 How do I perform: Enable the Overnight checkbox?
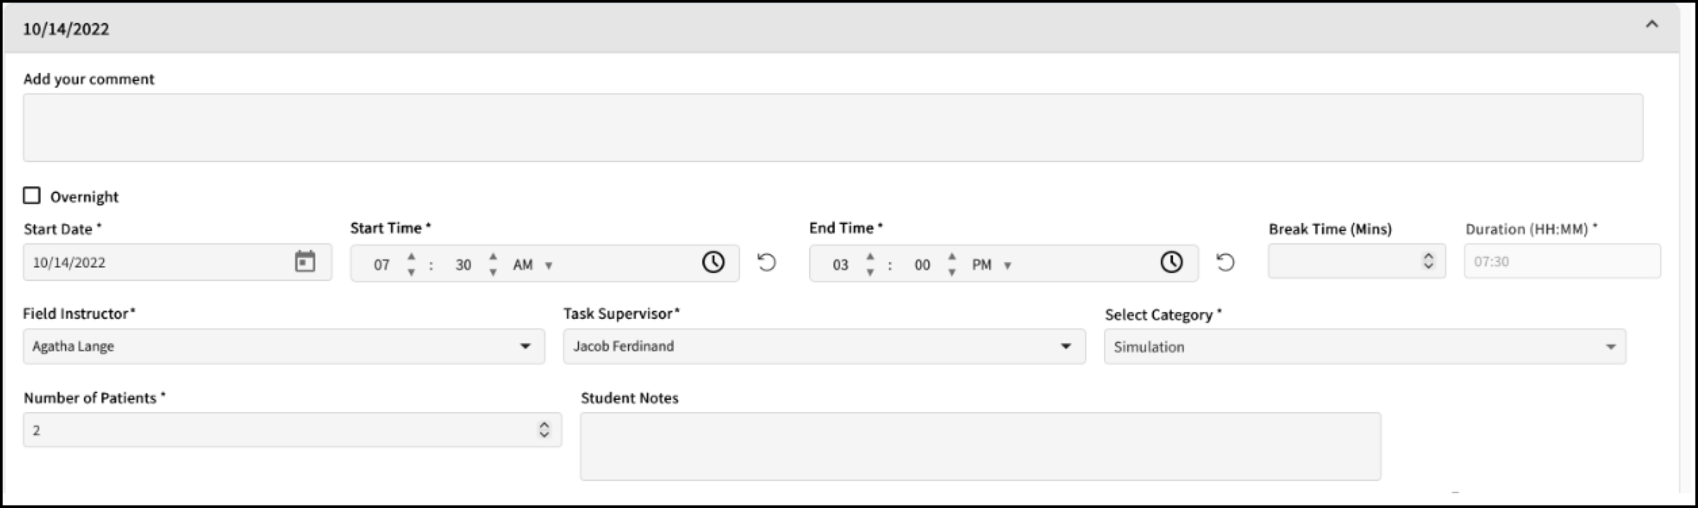[32, 196]
